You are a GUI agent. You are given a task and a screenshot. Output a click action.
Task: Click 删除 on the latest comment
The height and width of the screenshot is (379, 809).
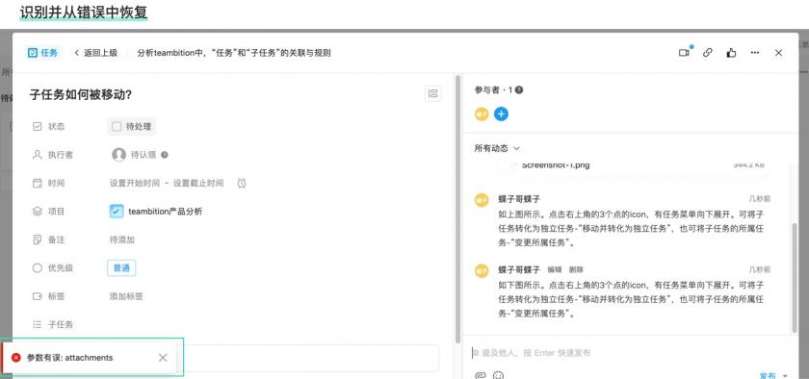pos(576,269)
